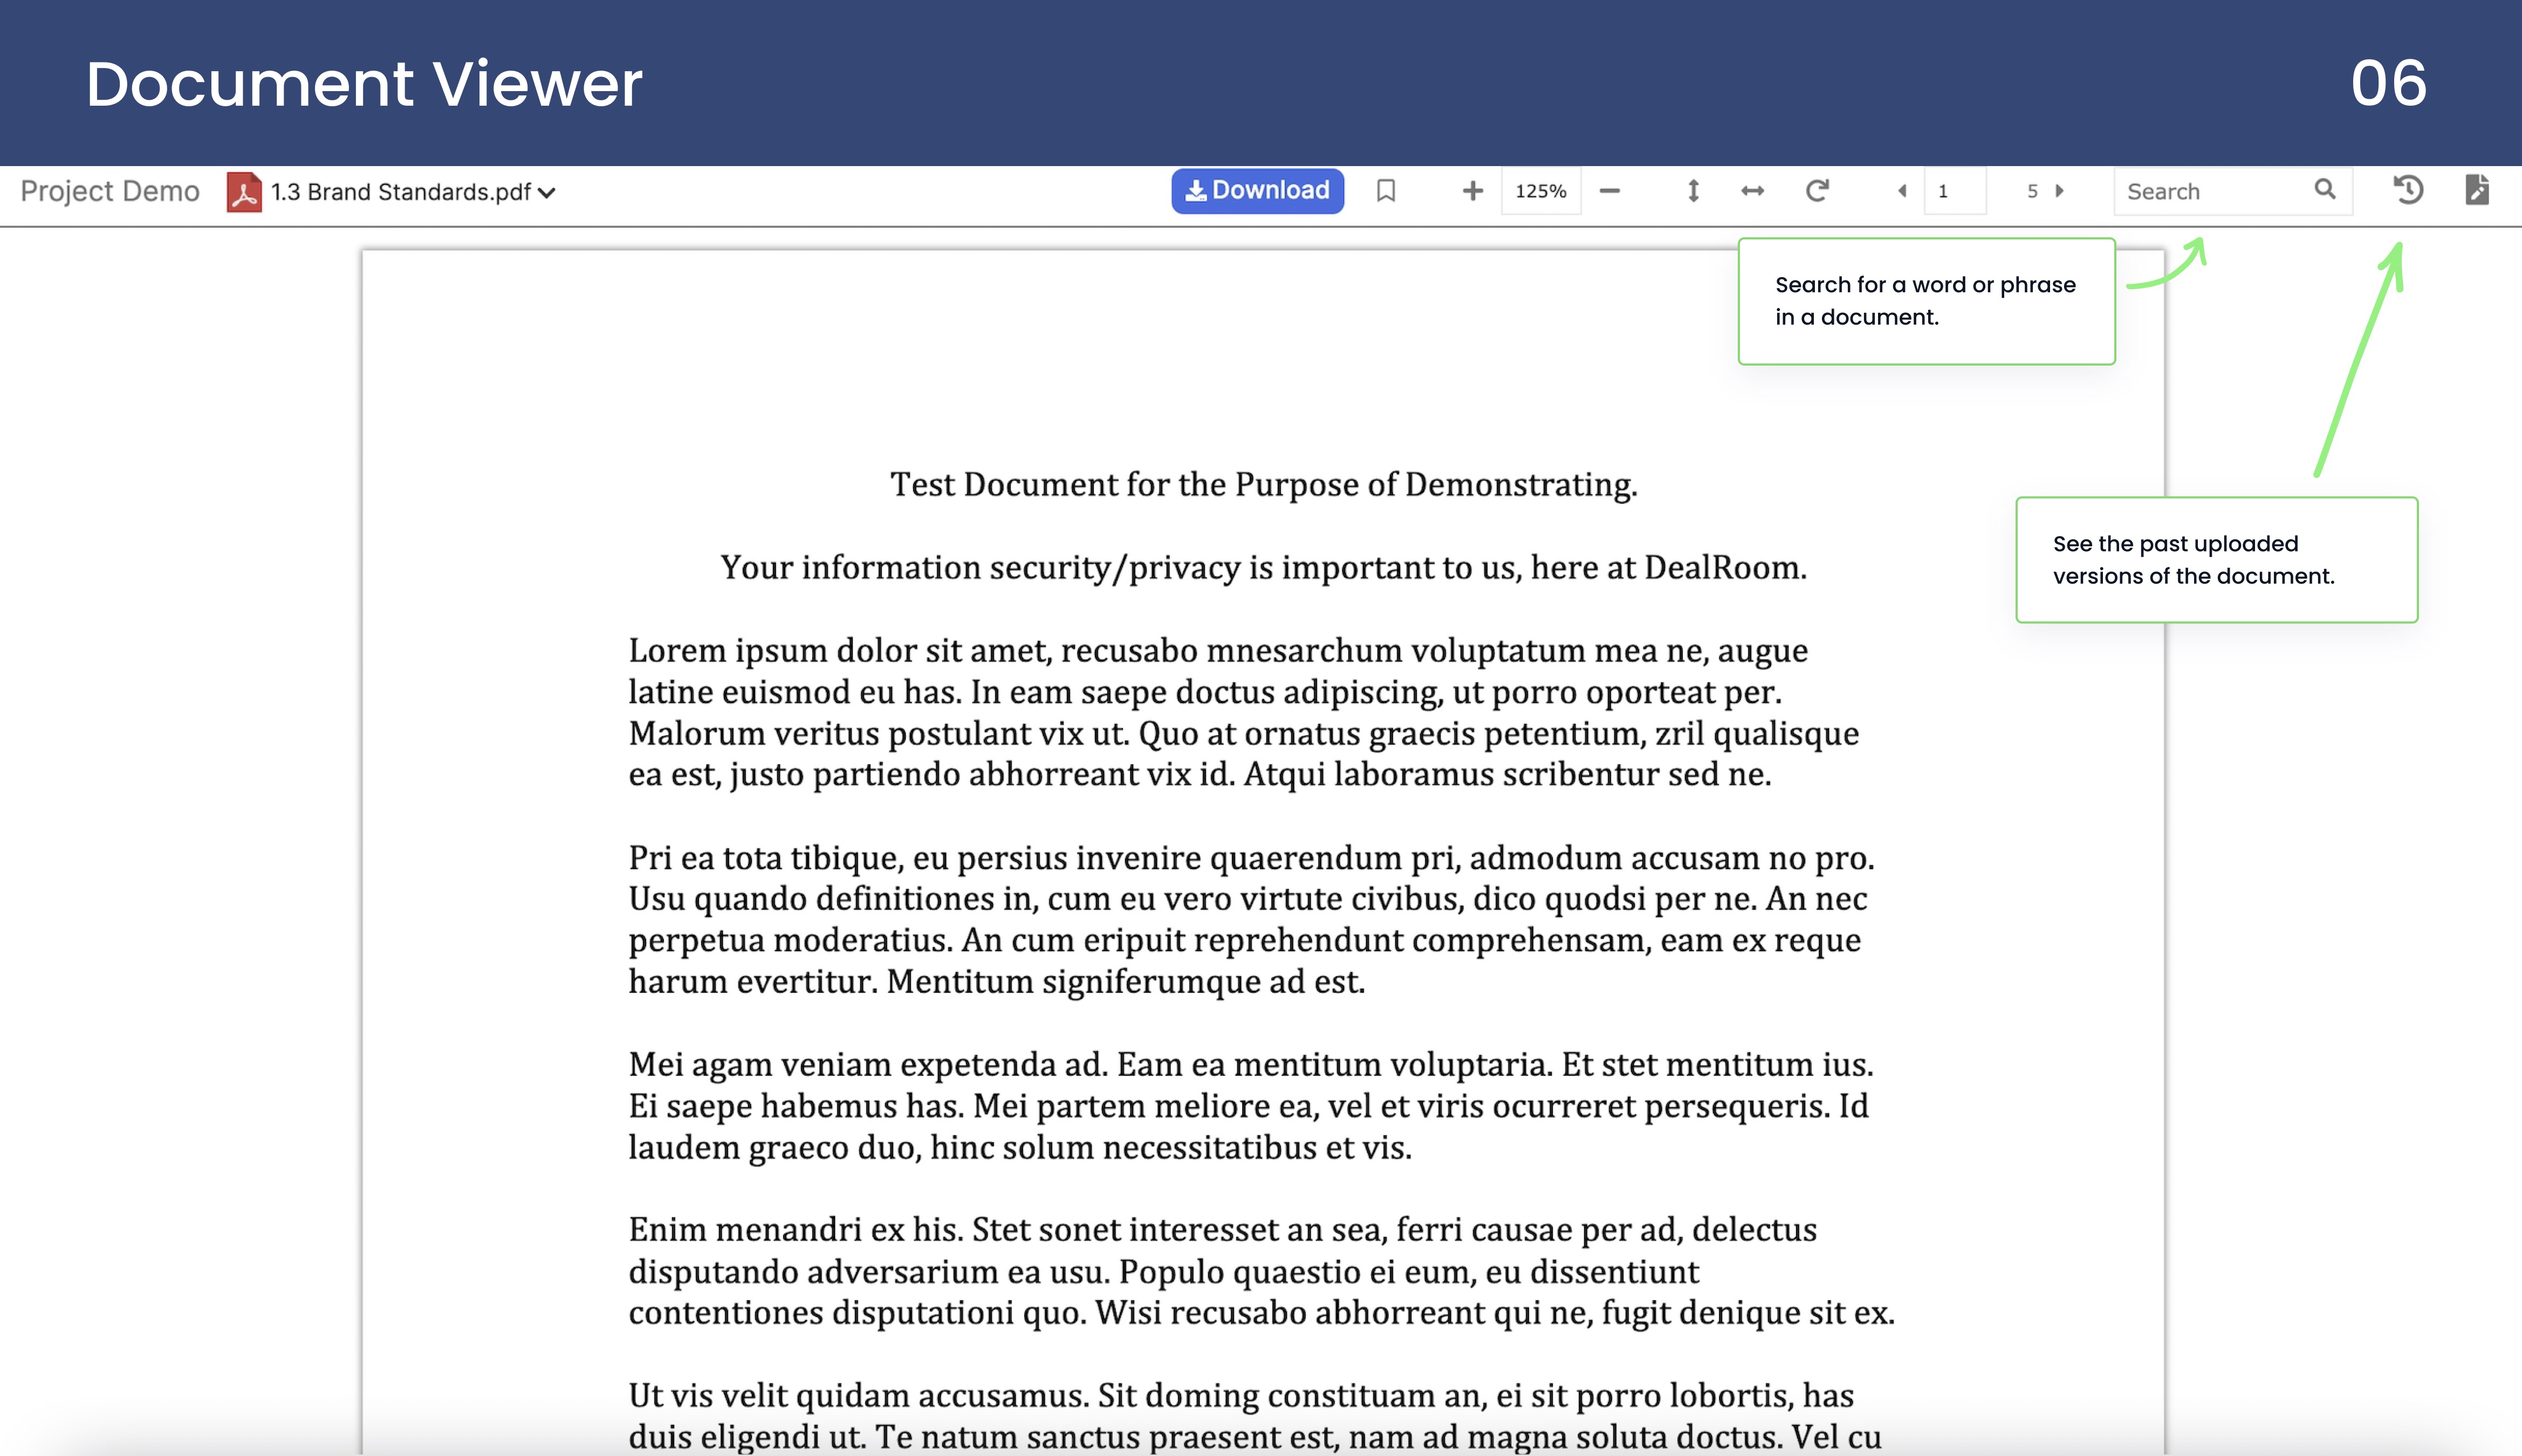Image resolution: width=2522 pixels, height=1456 pixels.
Task: Click the file edit icon at the toolbar's end
Action: pos(2476,189)
